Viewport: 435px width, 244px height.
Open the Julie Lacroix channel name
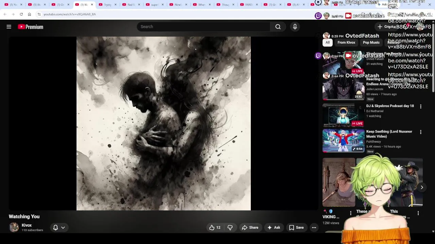(x=375, y=89)
